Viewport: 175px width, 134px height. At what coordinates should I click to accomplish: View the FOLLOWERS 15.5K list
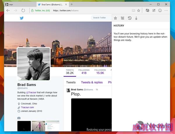(x=100, y=72)
